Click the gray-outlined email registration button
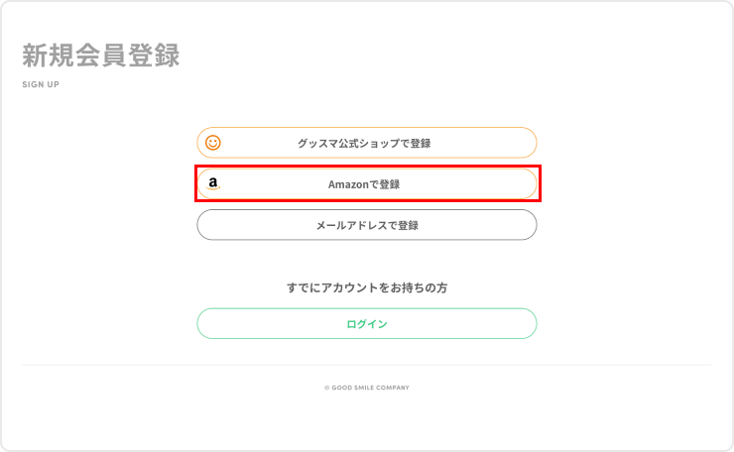Screen dimensions: 734x452 tap(366, 225)
